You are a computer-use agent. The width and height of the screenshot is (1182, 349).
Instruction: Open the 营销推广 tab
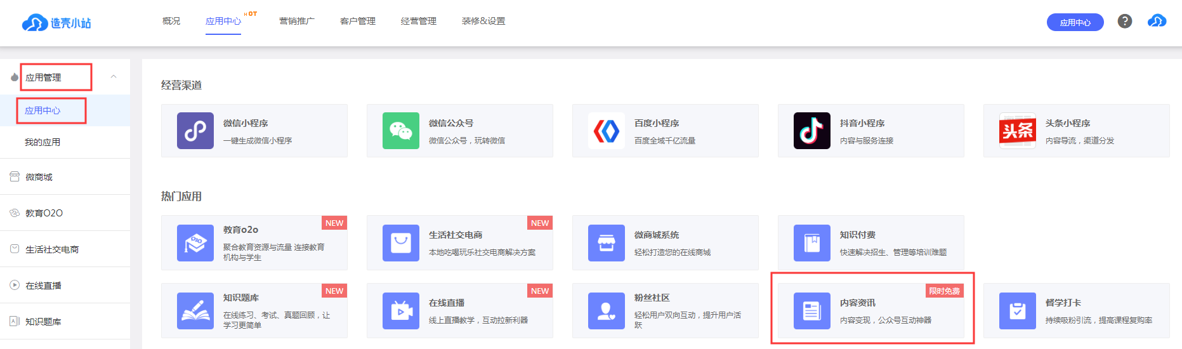tap(297, 21)
